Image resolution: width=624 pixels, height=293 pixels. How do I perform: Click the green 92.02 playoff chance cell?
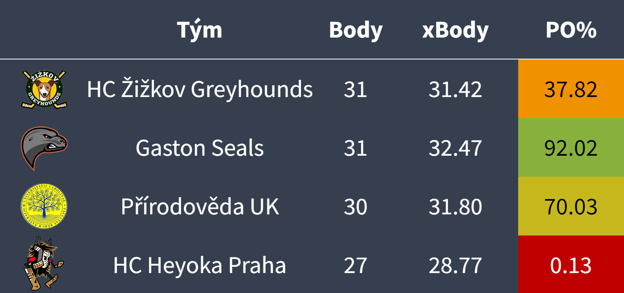click(571, 148)
